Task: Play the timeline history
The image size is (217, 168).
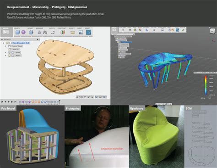Action: 12,102
